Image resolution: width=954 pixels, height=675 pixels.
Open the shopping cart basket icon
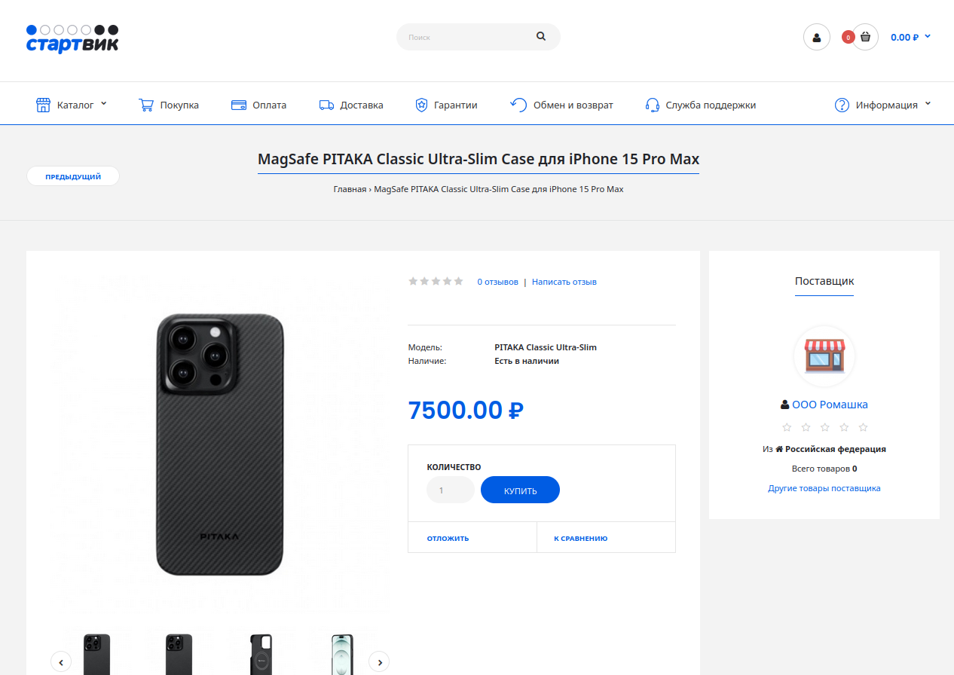[x=865, y=37]
